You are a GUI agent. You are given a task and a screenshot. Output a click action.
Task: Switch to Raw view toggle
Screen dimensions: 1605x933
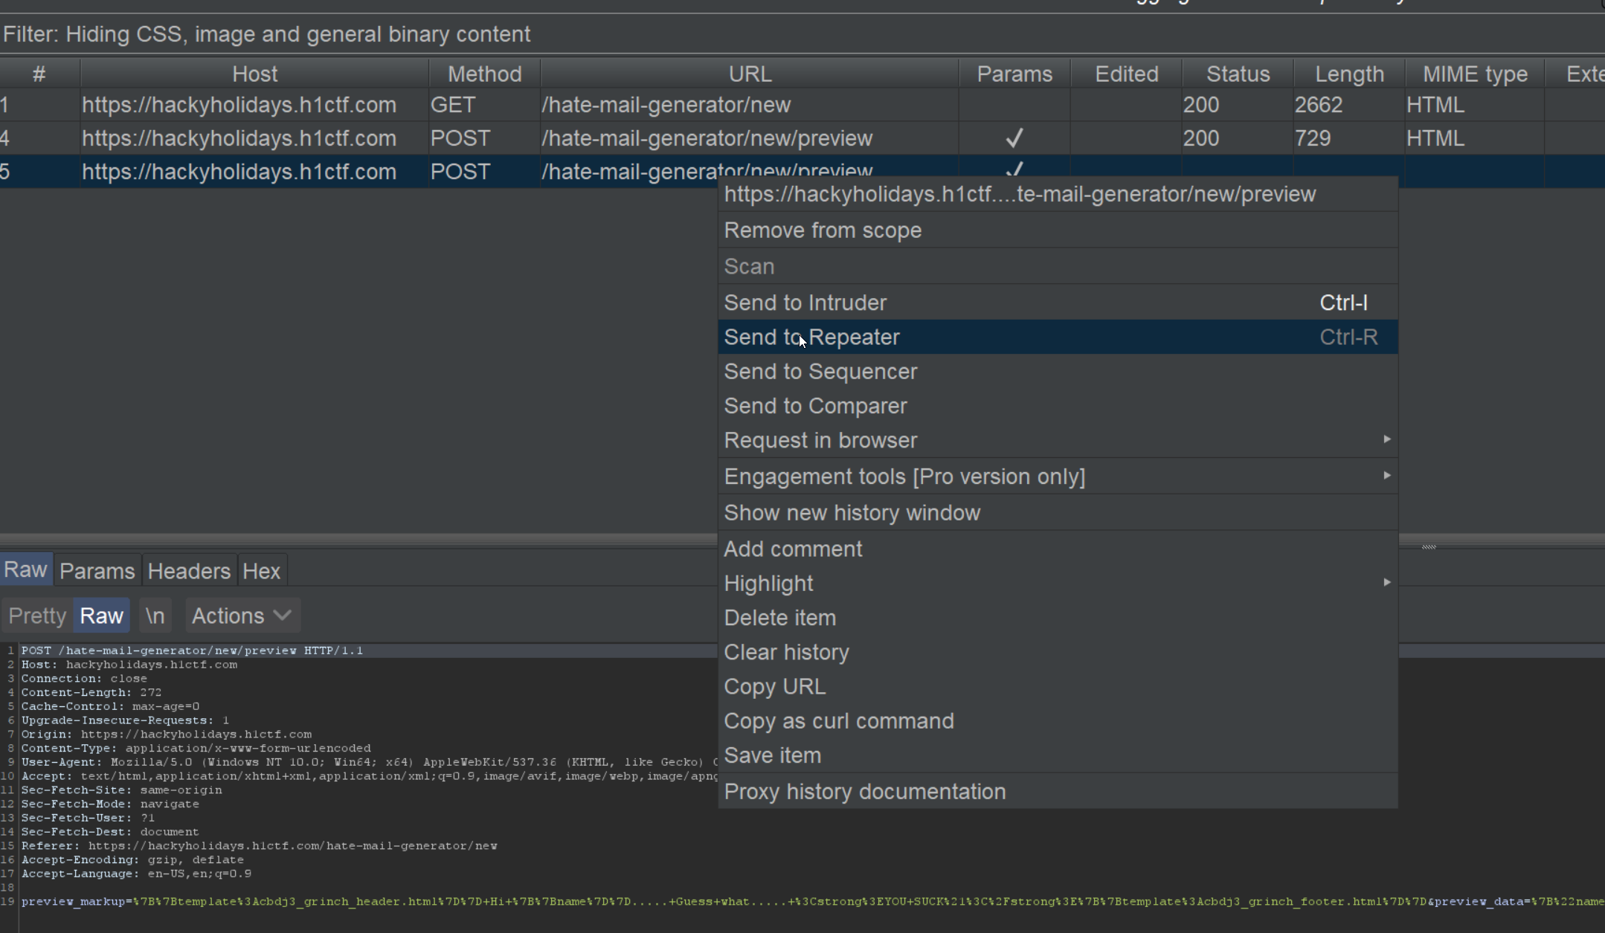[x=101, y=616]
